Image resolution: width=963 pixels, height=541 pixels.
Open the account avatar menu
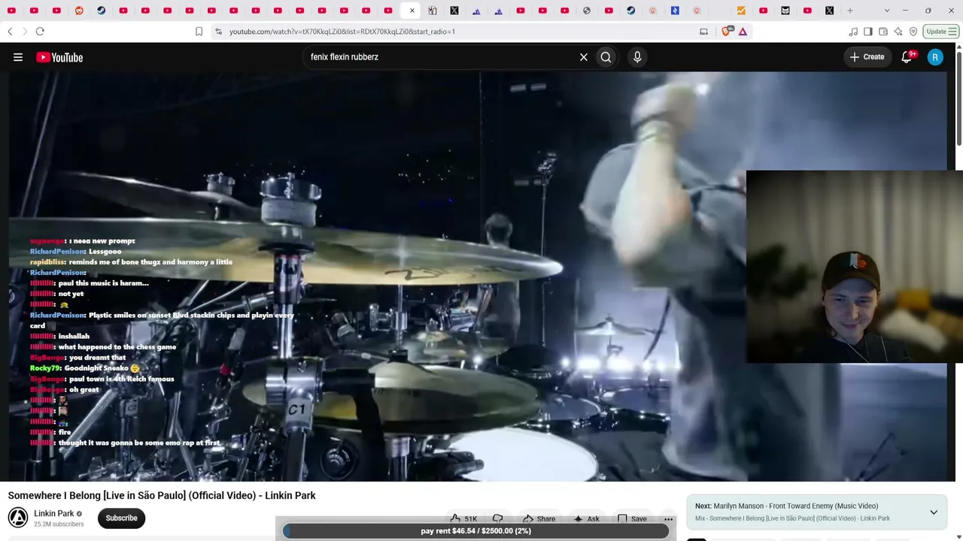point(935,57)
